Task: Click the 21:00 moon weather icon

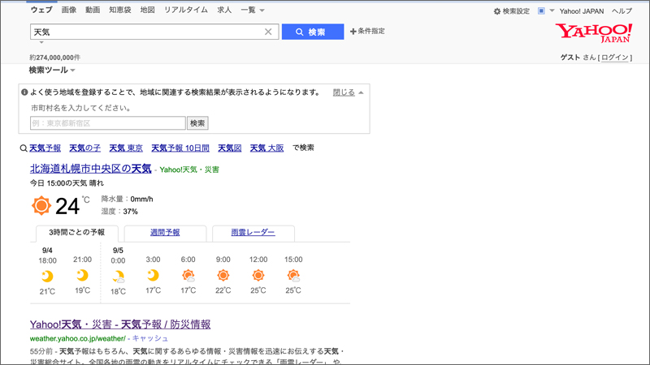Action: 83,275
